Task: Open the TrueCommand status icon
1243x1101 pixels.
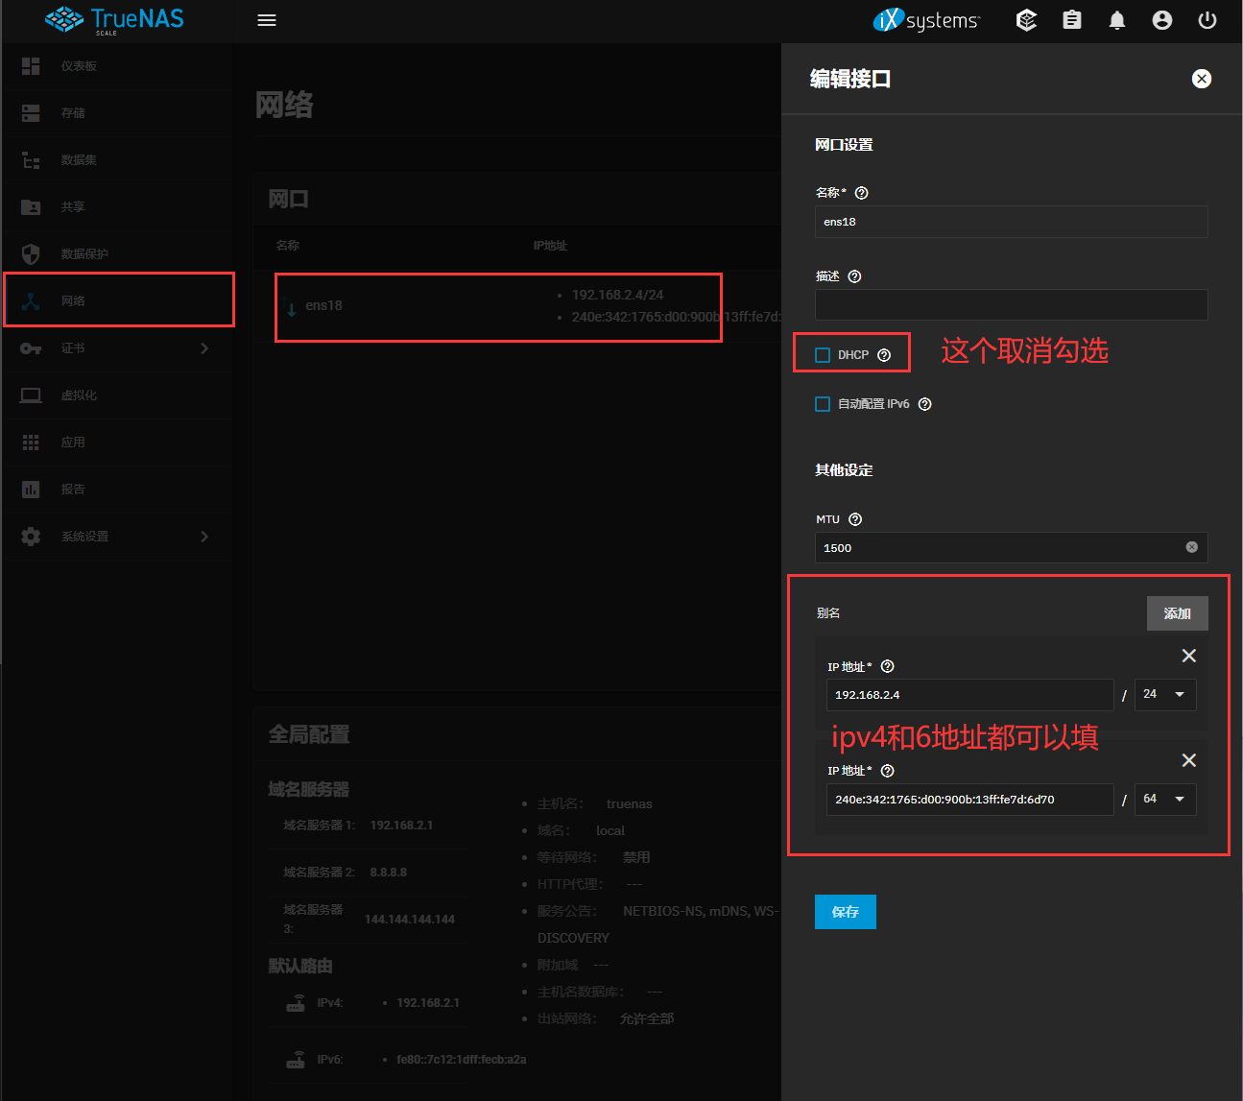Action: coord(1027,20)
